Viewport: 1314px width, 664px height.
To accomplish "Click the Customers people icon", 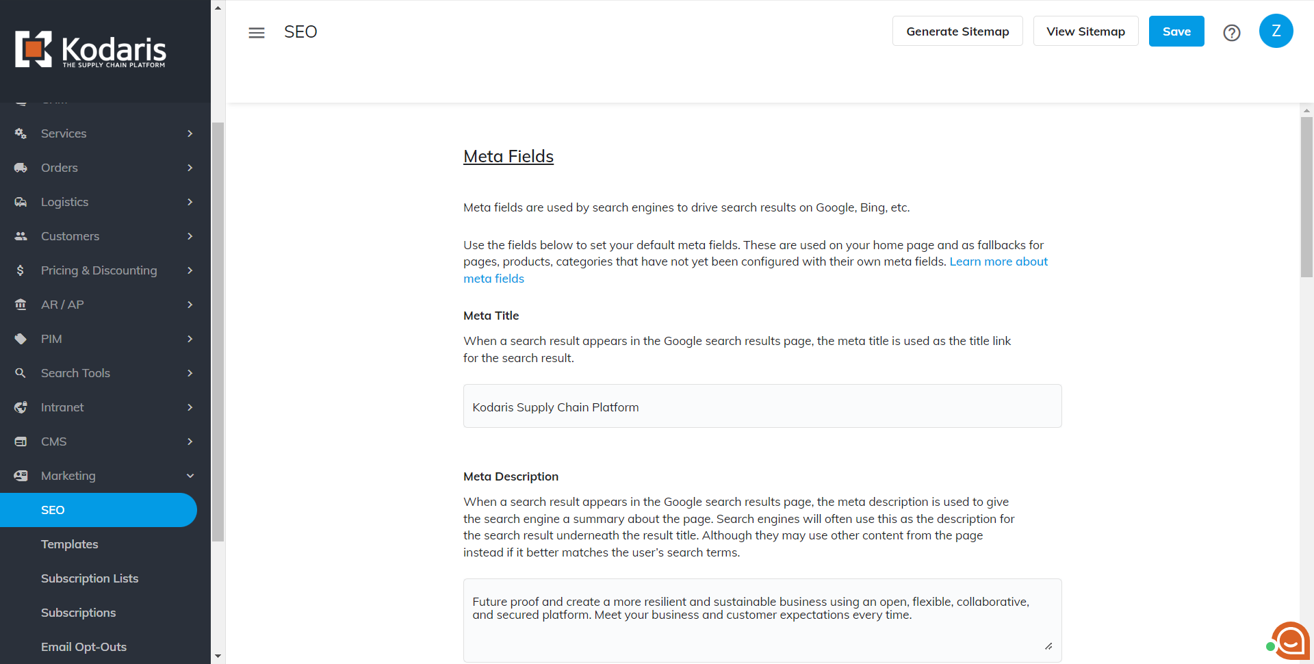I will point(21,236).
